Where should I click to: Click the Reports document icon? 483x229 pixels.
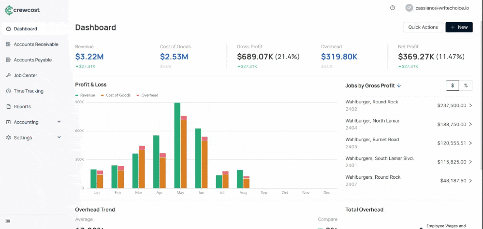pyautogui.click(x=9, y=106)
